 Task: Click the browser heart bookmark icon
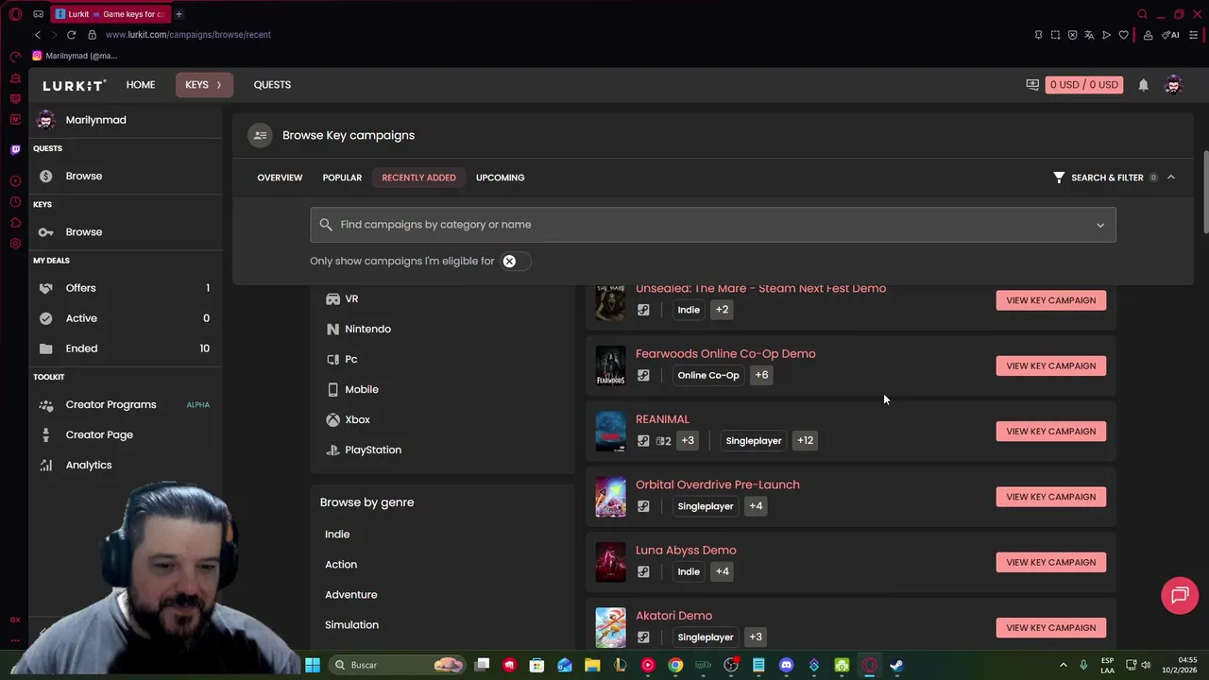[x=1123, y=35]
